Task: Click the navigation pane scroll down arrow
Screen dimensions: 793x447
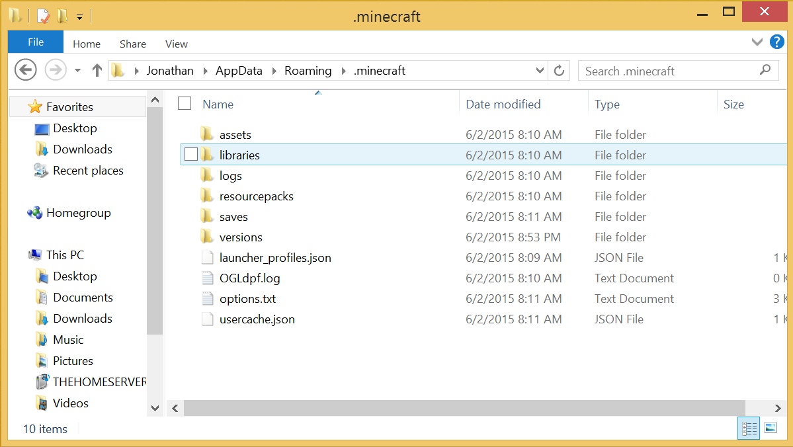Action: [x=155, y=408]
